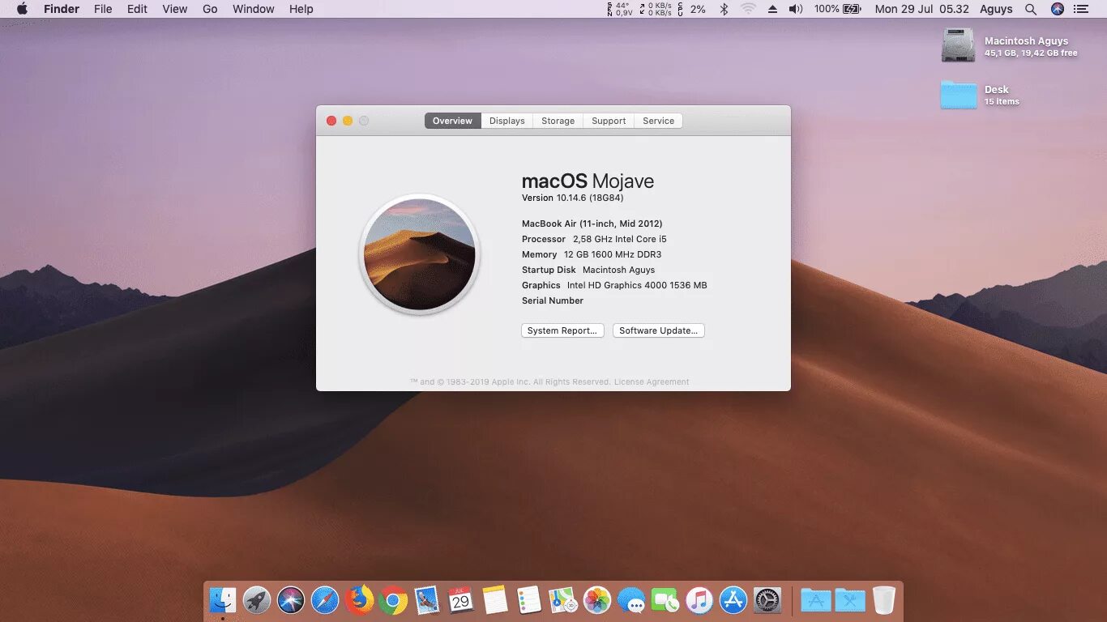Open Utilities folder stack in dock
1107x622 pixels.
850,600
